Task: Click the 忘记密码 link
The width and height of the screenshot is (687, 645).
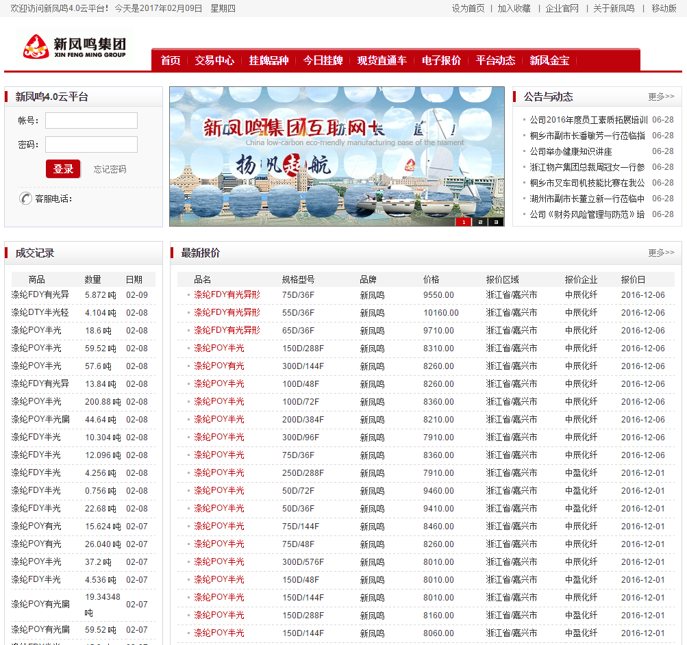Action: (x=110, y=169)
